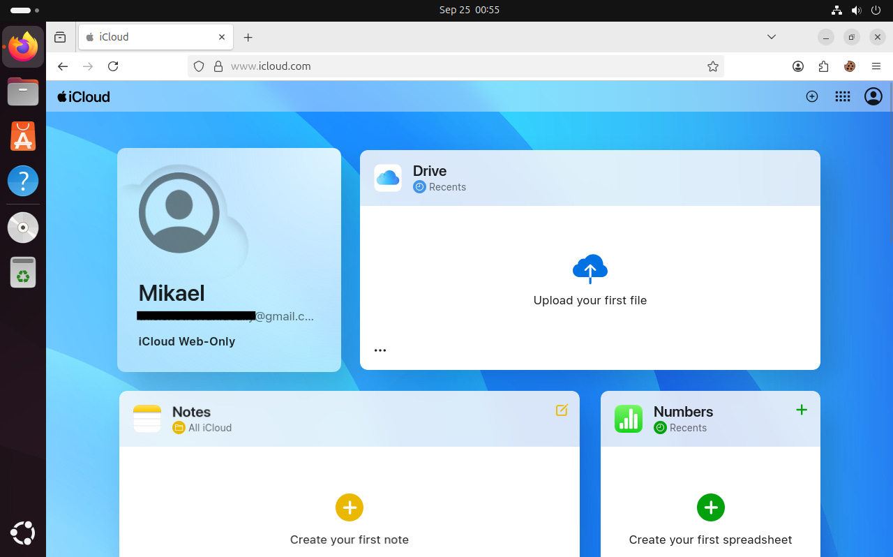Open a new tab with plus button
This screenshot has height=557, width=893.
pyautogui.click(x=248, y=37)
